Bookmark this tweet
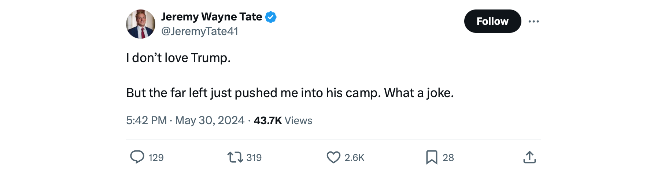Viewport: 661px width, 173px height. pos(432,157)
